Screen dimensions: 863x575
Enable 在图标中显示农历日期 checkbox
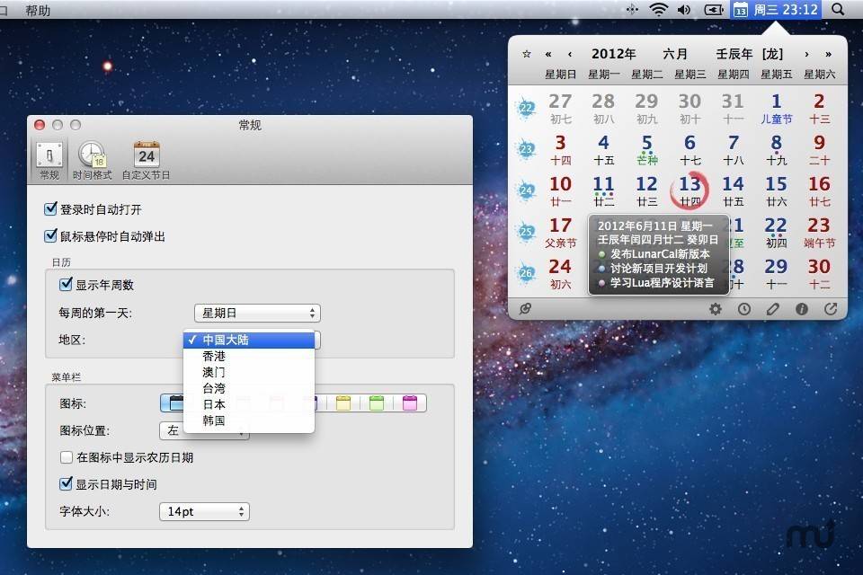point(66,457)
